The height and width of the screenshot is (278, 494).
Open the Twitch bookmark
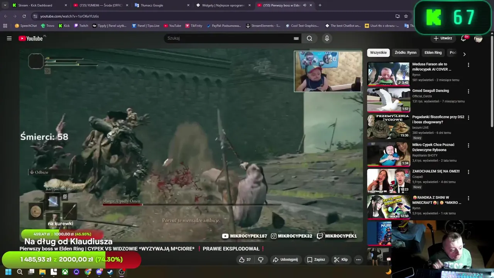[81, 25]
